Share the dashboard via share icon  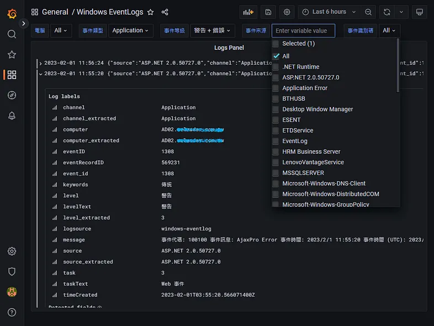(x=165, y=12)
